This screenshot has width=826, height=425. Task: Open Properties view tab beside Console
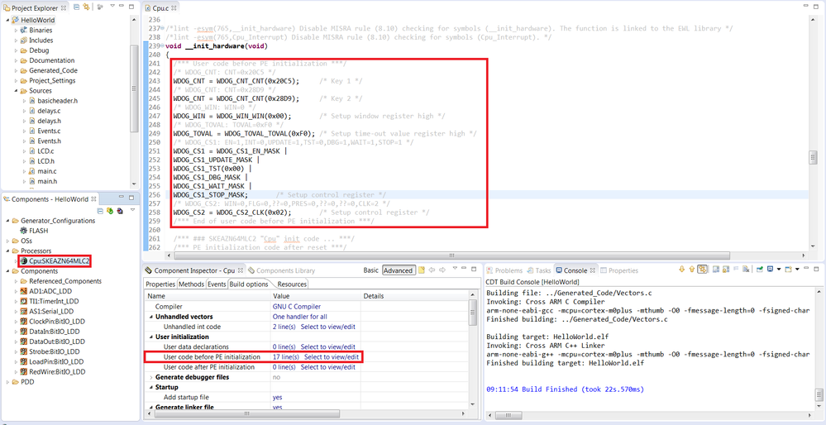point(619,270)
